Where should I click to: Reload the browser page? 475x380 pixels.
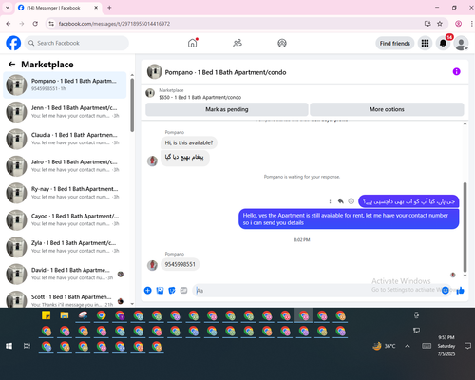coord(35,24)
